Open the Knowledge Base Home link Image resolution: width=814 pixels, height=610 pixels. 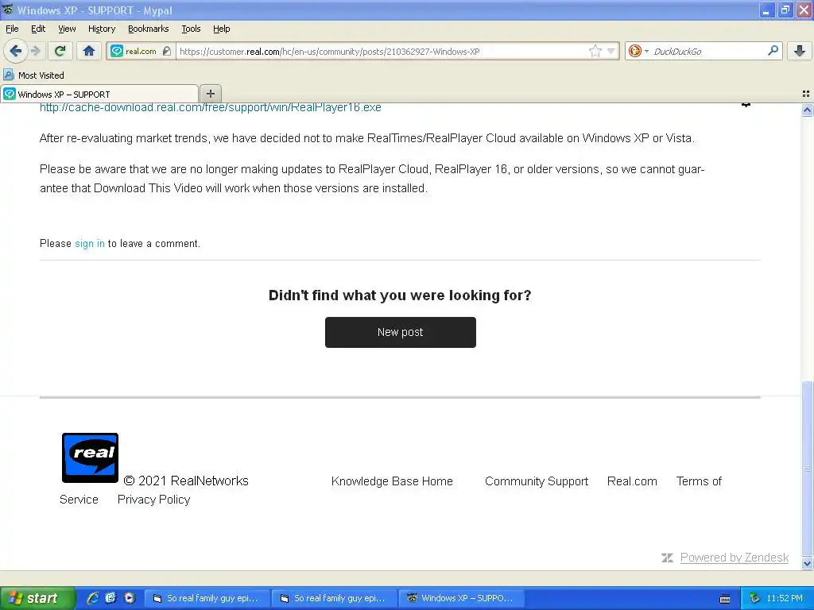392,481
